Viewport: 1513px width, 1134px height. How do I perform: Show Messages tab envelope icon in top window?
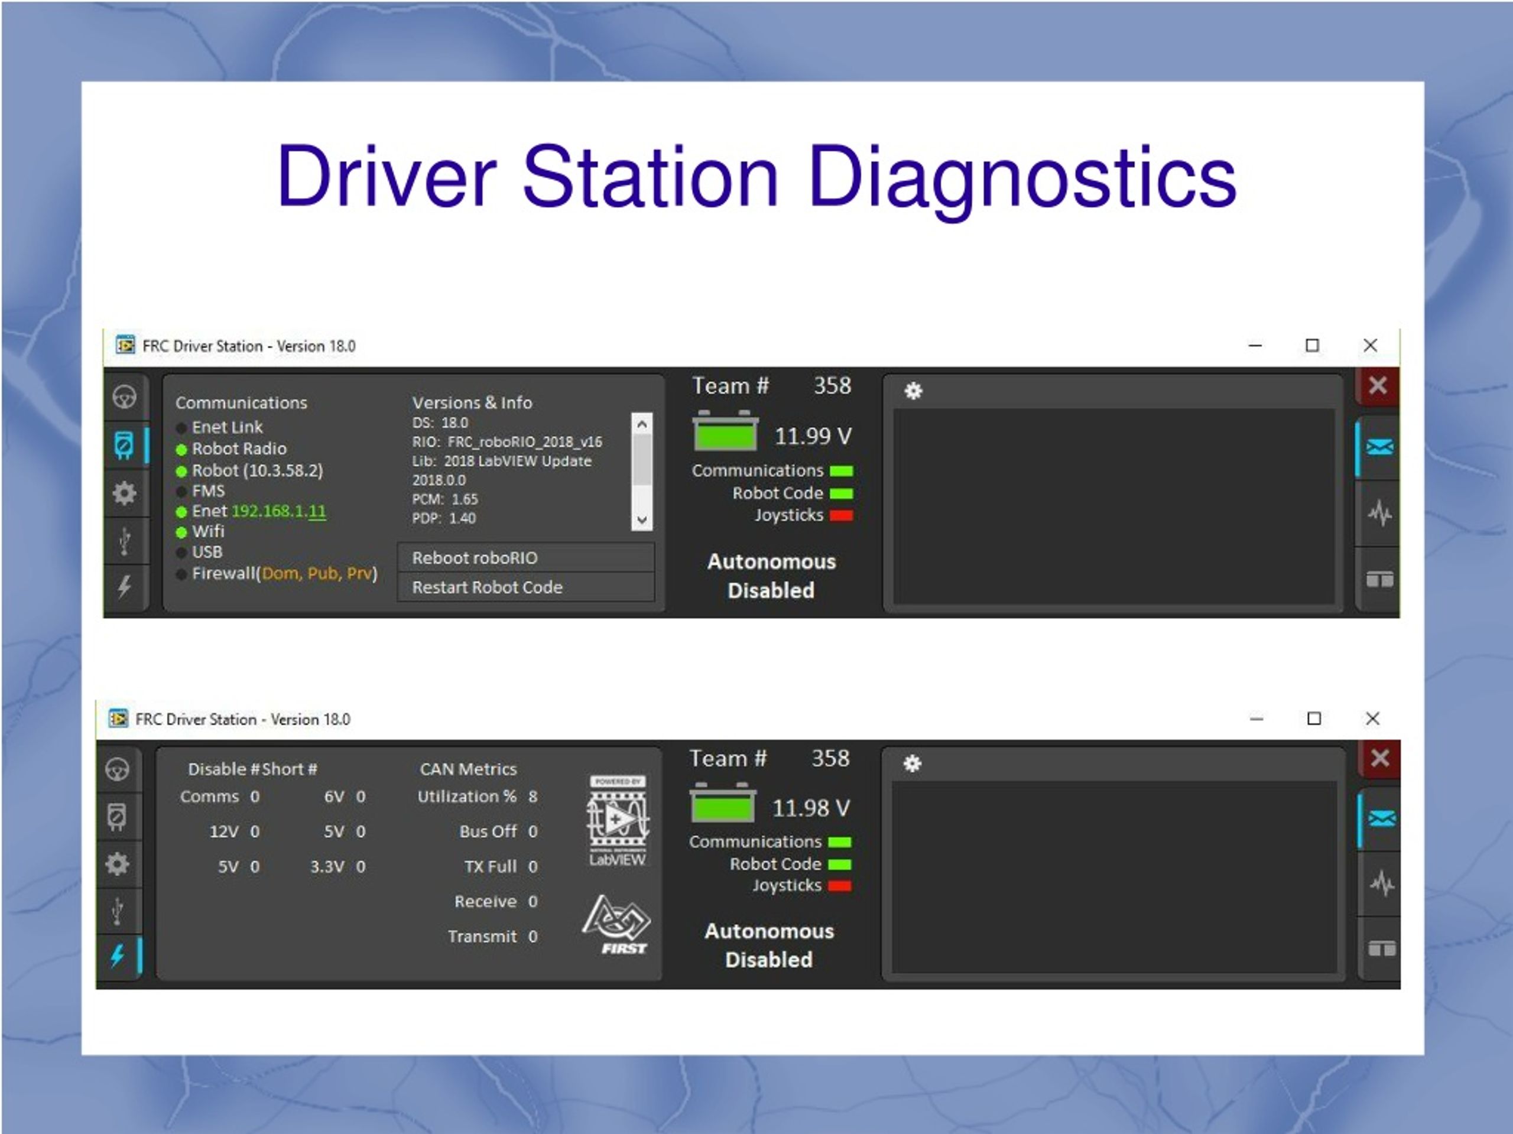coord(1379,447)
